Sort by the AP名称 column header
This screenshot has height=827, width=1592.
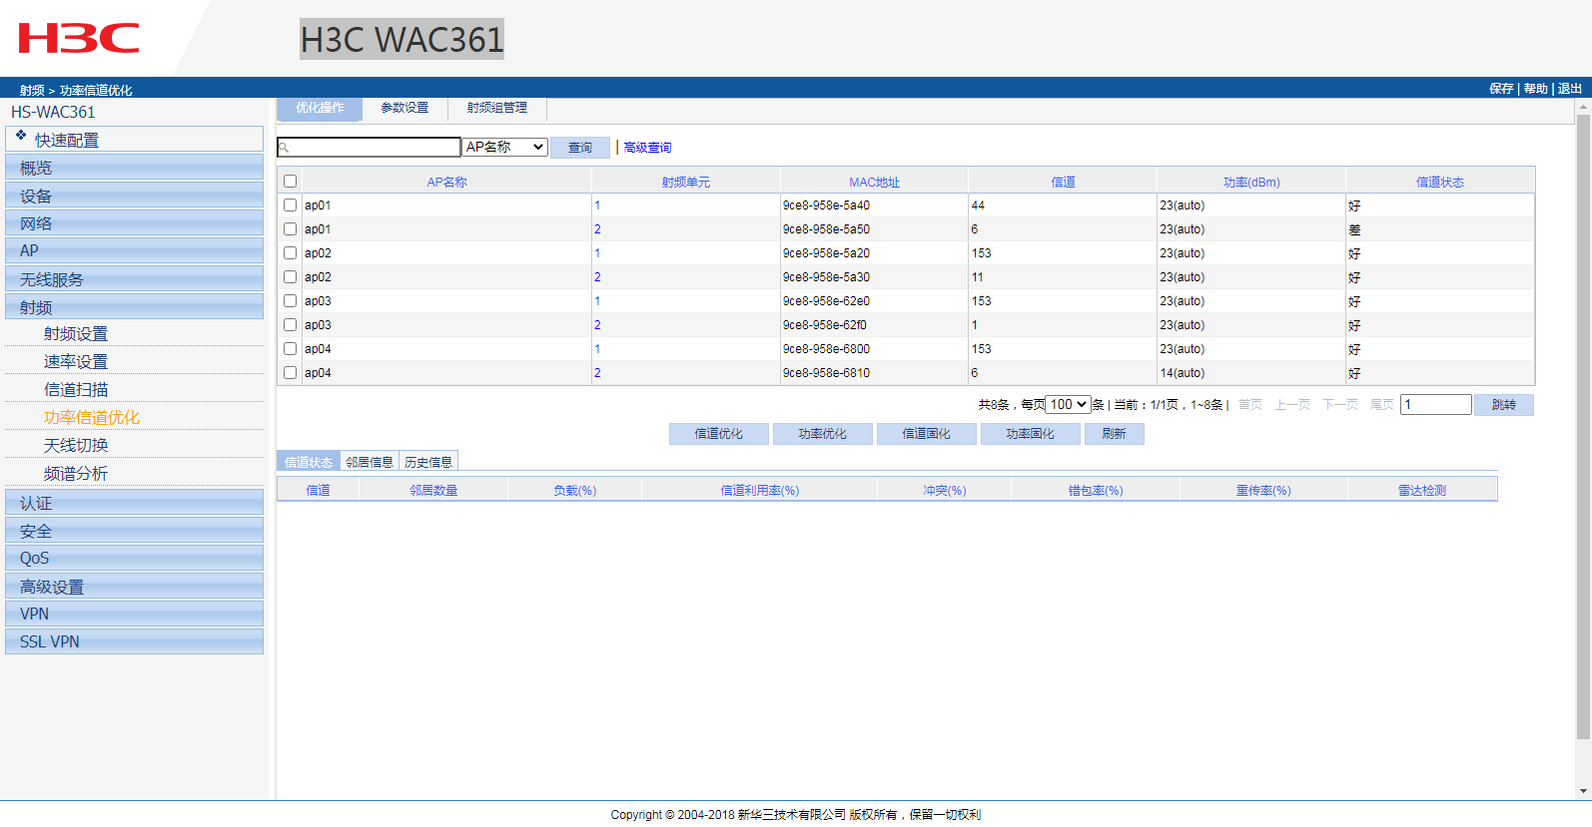pyautogui.click(x=447, y=183)
